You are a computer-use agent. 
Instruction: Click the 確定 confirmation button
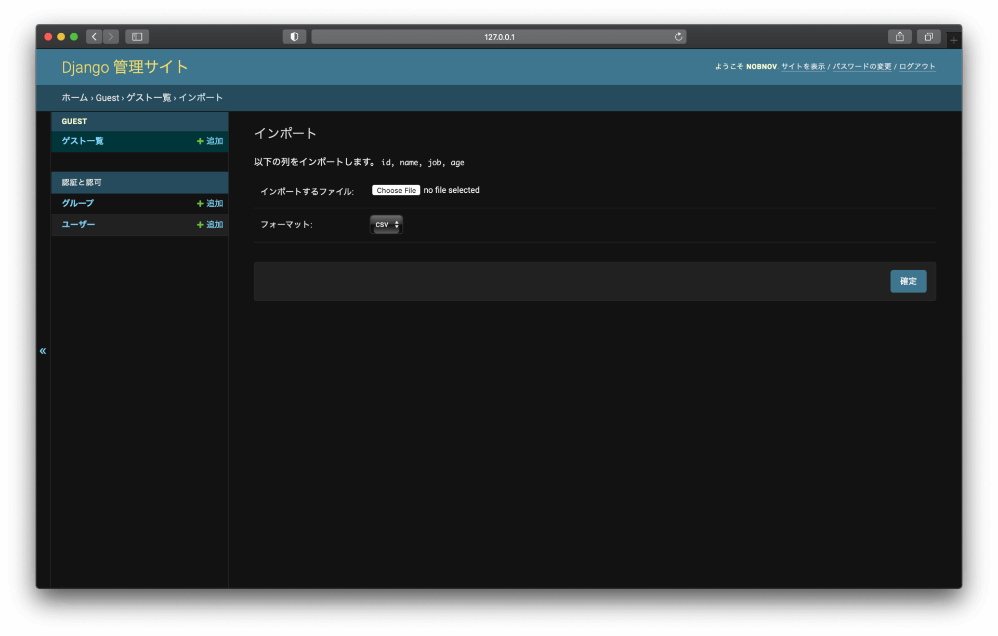908,281
